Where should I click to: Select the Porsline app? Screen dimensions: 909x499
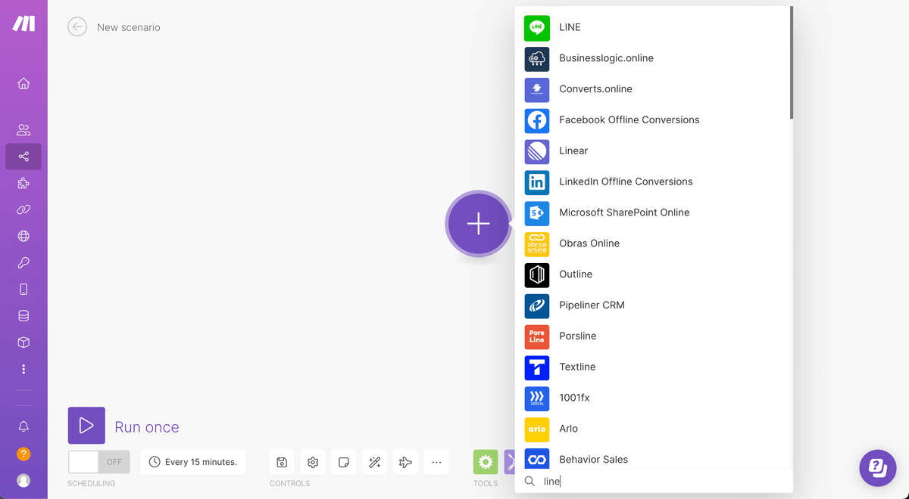654,336
